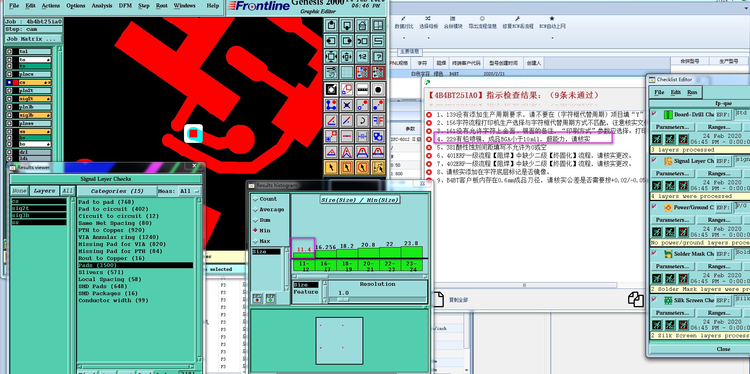Viewport: 750px width, 374px height.
Task: Click the pan down view icon
Action: tap(347, 26)
